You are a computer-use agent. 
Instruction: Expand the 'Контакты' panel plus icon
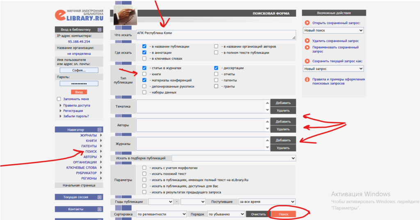99,209
